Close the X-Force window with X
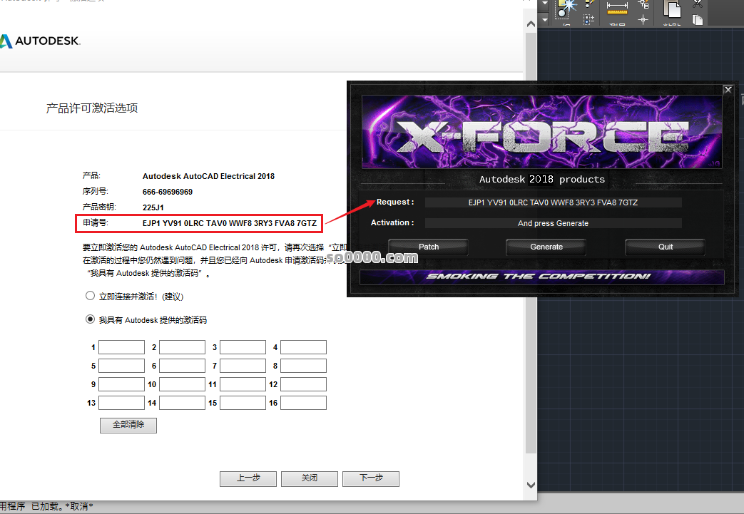744x514 pixels. (x=728, y=90)
